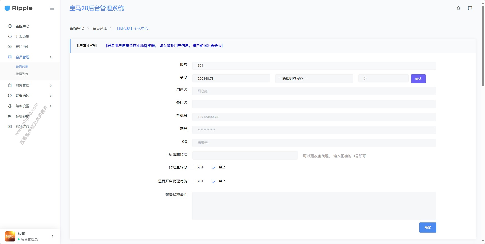Click the 监控中心 sidebar icon
The height and width of the screenshot is (244, 485).
10,26
